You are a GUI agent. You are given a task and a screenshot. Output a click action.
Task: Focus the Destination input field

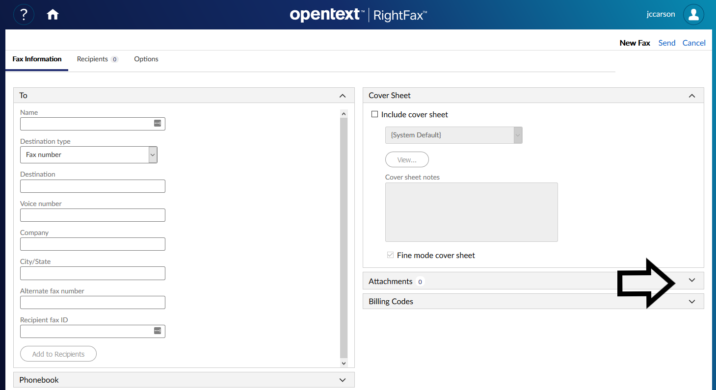pos(93,186)
